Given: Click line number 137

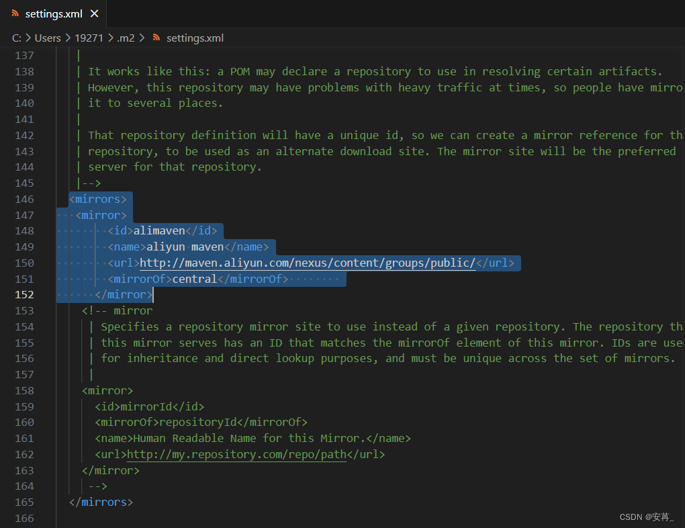Looking at the screenshot, I should 24,56.
